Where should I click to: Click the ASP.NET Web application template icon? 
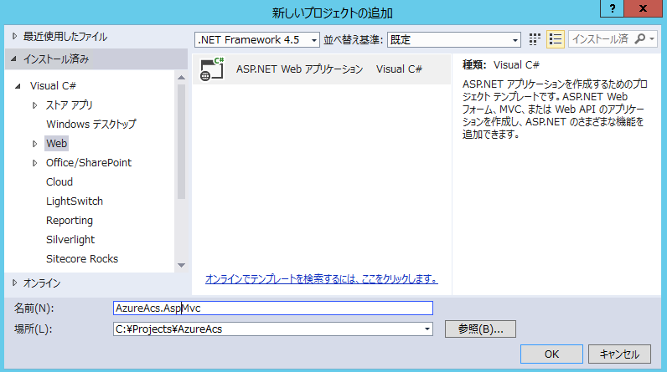click(212, 69)
